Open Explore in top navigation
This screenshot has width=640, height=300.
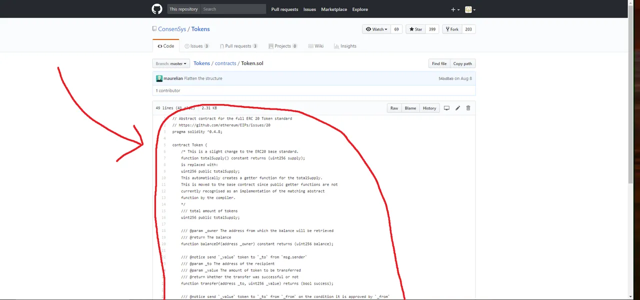click(360, 9)
